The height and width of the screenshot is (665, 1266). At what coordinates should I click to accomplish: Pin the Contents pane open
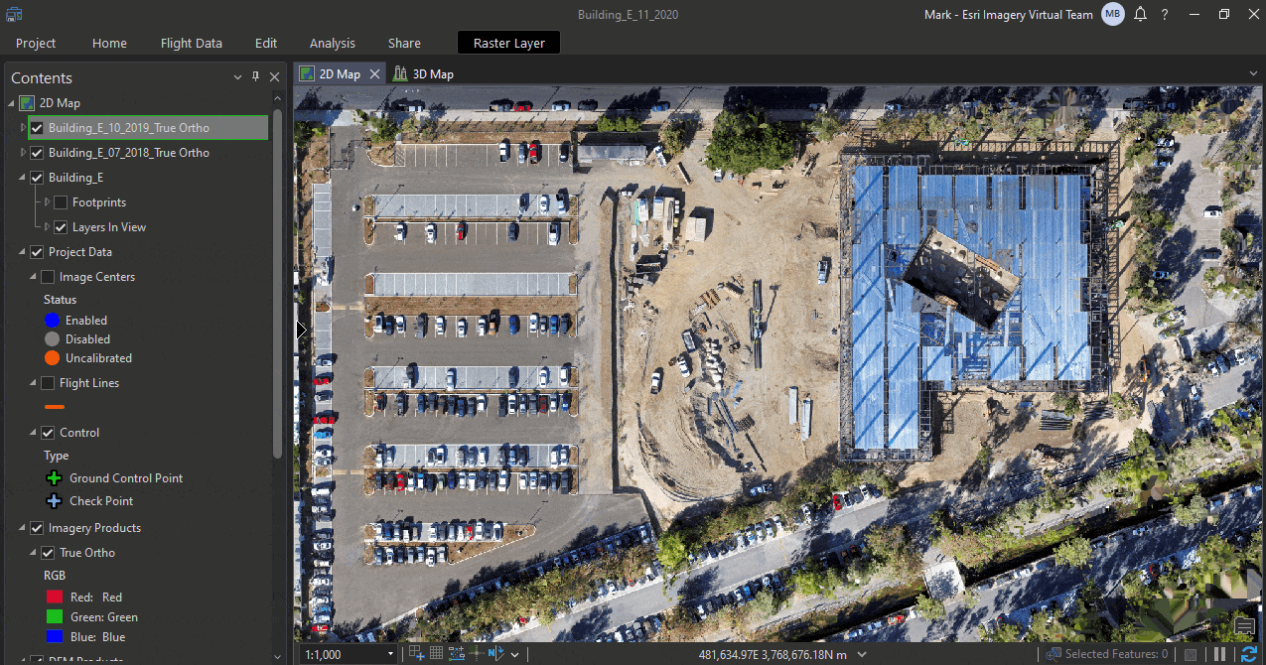point(255,76)
